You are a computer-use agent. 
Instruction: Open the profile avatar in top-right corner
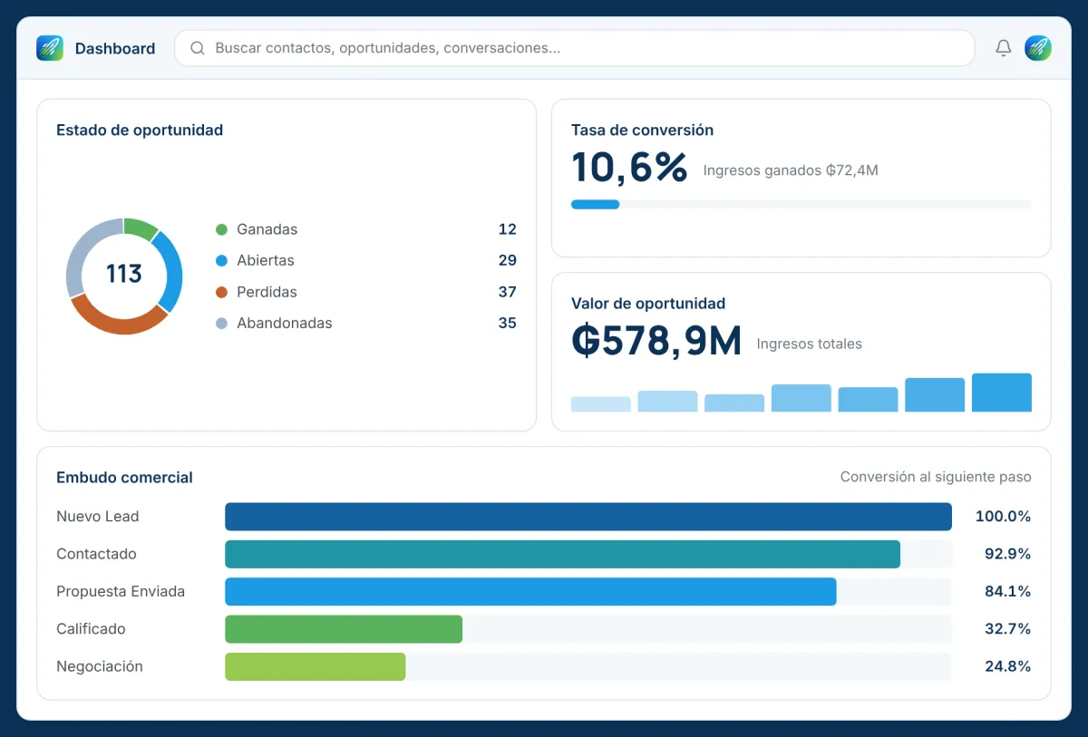(x=1038, y=48)
